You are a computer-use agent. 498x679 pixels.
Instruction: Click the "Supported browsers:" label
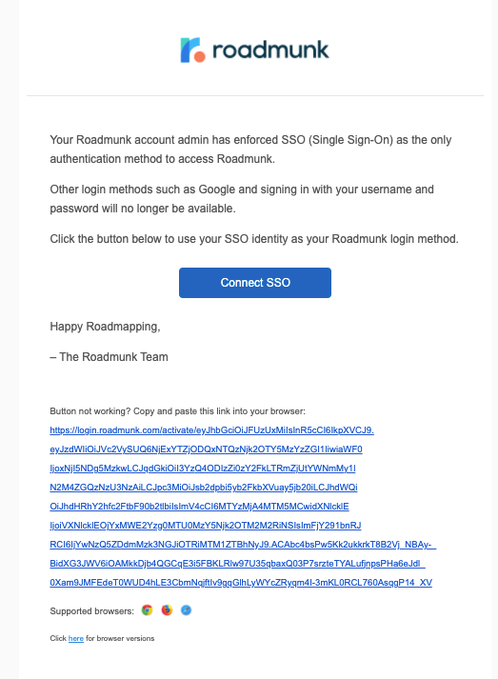coord(91,611)
